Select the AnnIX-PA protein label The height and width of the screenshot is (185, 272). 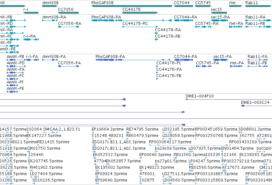(16, 69)
